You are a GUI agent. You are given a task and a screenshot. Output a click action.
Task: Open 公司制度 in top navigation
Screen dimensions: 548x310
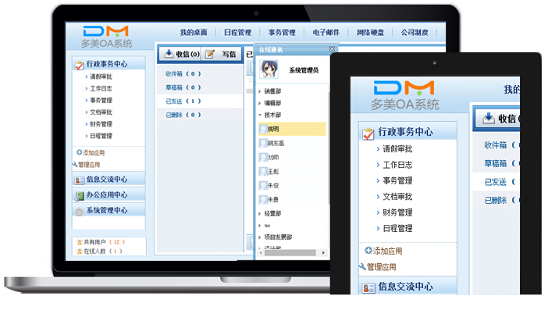(415, 33)
